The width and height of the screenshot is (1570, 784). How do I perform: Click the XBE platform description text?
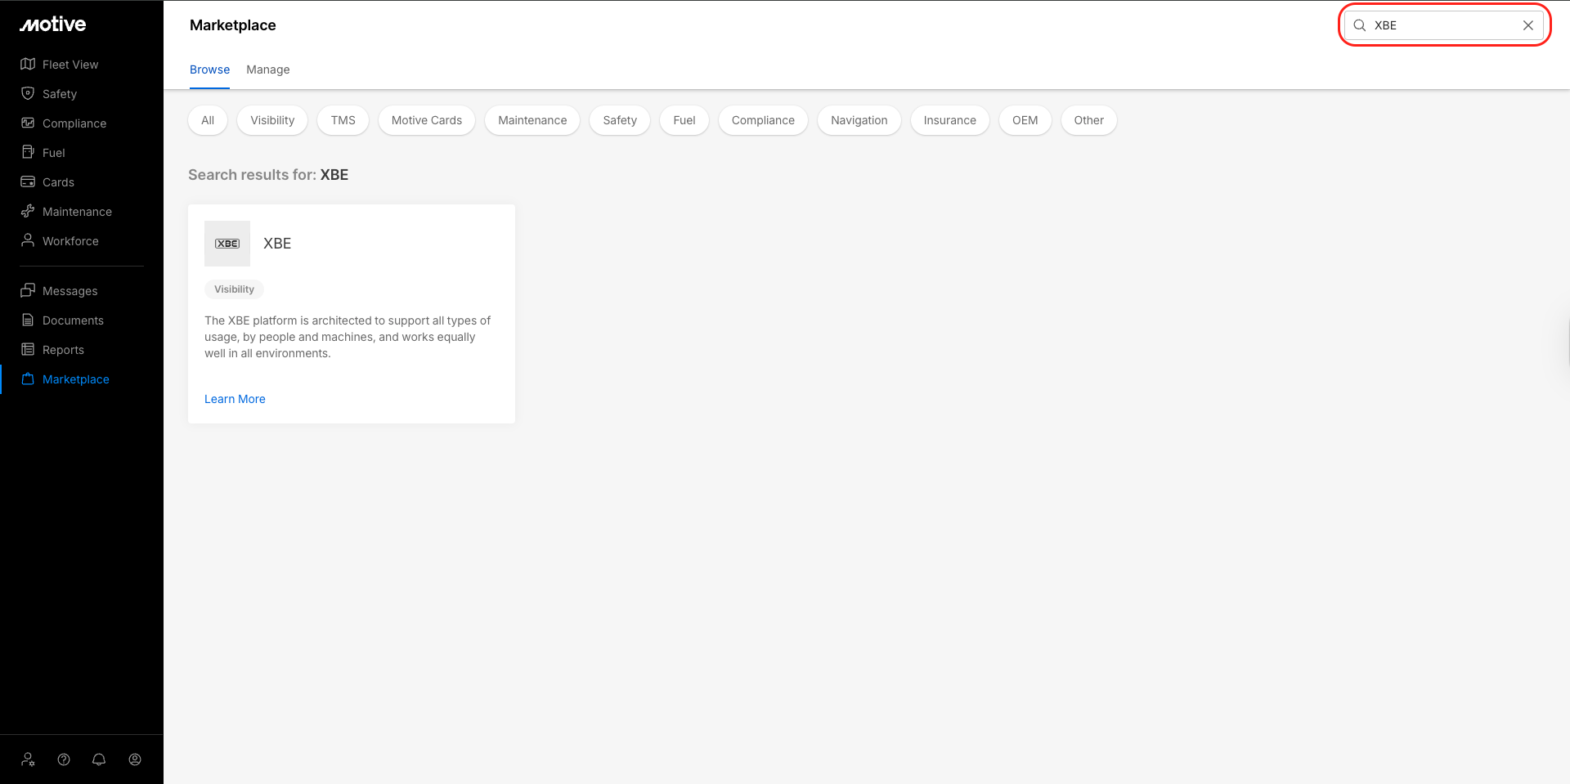(348, 337)
